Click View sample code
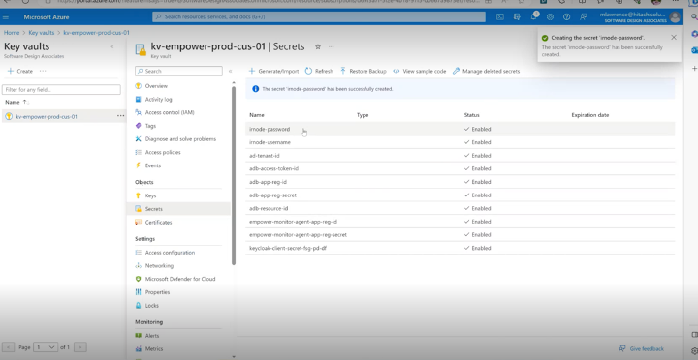The width and height of the screenshot is (698, 360). click(420, 71)
